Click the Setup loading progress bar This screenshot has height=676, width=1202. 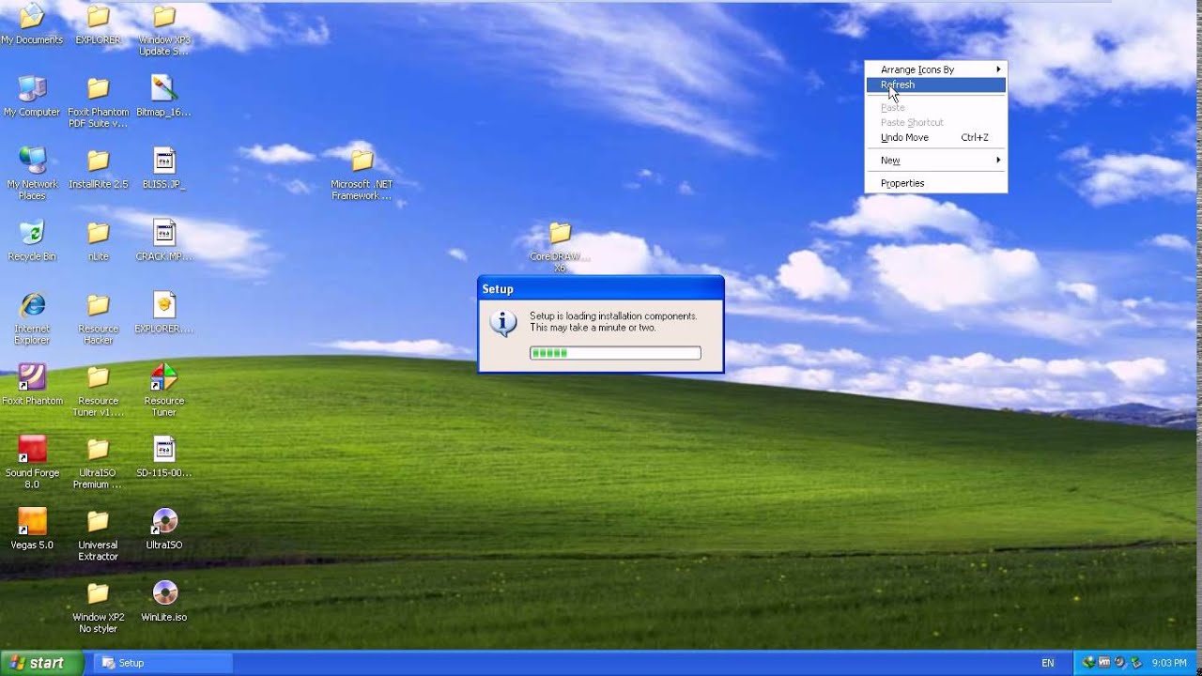click(615, 353)
